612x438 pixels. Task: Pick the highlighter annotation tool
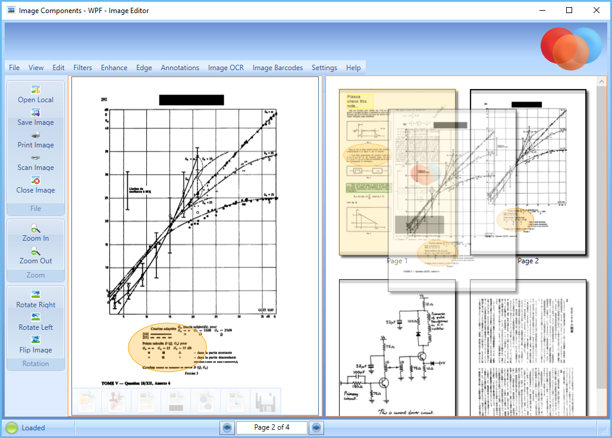(x=146, y=402)
